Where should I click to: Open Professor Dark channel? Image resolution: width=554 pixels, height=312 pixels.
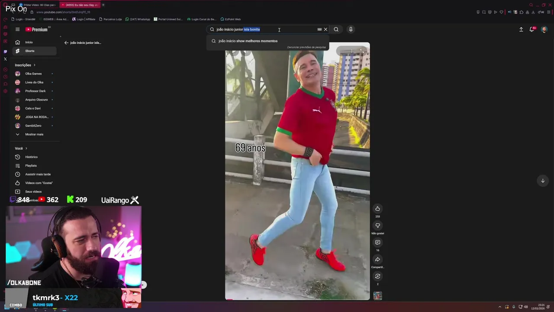pyautogui.click(x=34, y=91)
